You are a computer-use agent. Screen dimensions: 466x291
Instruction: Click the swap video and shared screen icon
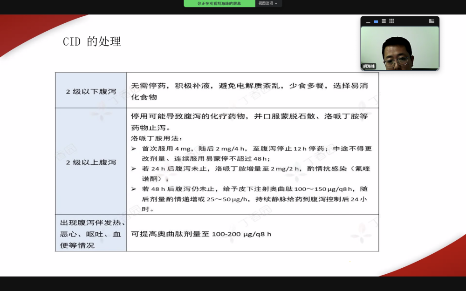click(x=432, y=21)
